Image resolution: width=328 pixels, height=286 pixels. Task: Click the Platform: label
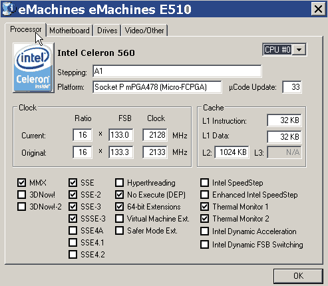pyautogui.click(x=71, y=87)
